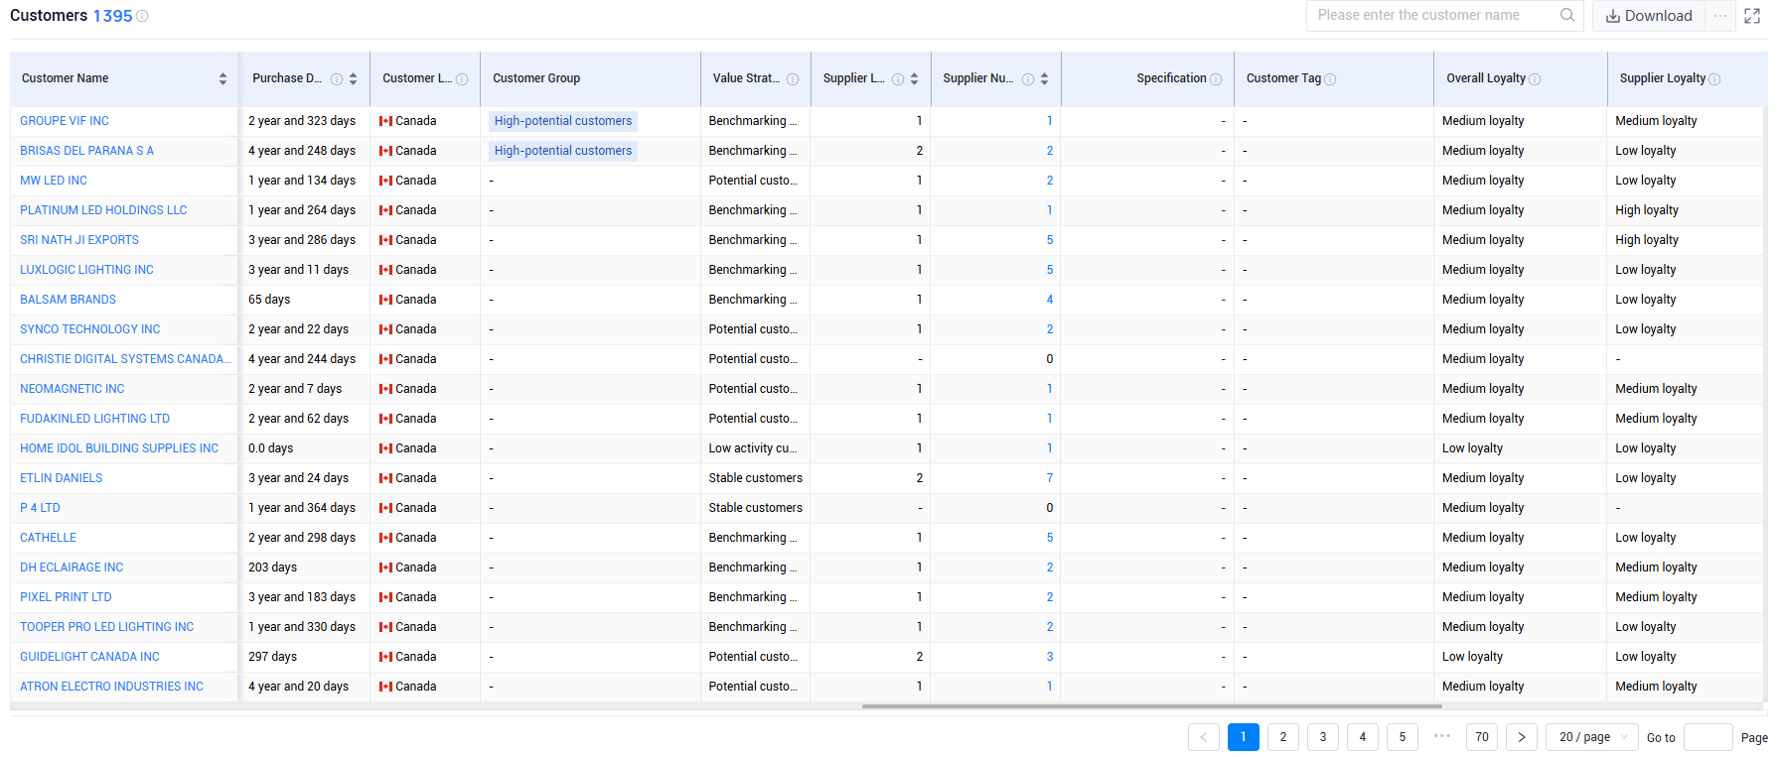
Task: Toggle fullscreen expand icon
Action: [x=1752, y=16]
